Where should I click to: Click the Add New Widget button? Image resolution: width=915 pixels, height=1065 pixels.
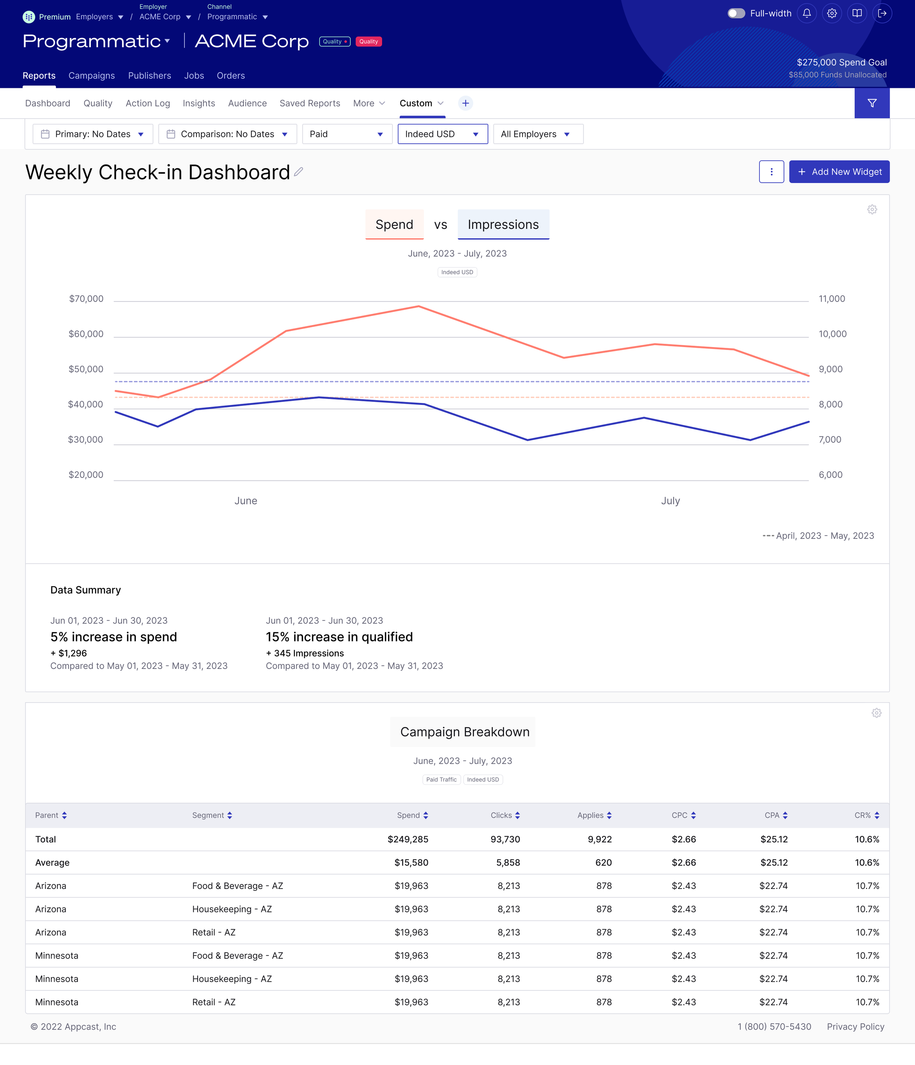839,172
